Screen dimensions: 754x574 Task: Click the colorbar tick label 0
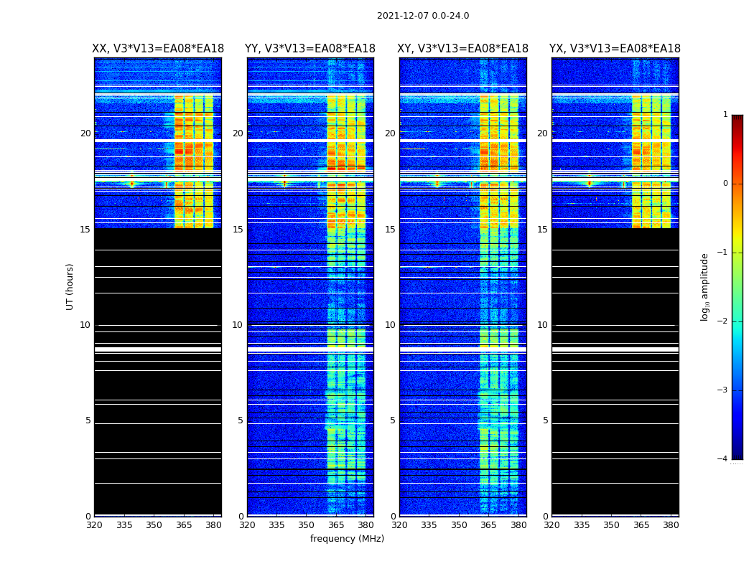click(x=725, y=184)
